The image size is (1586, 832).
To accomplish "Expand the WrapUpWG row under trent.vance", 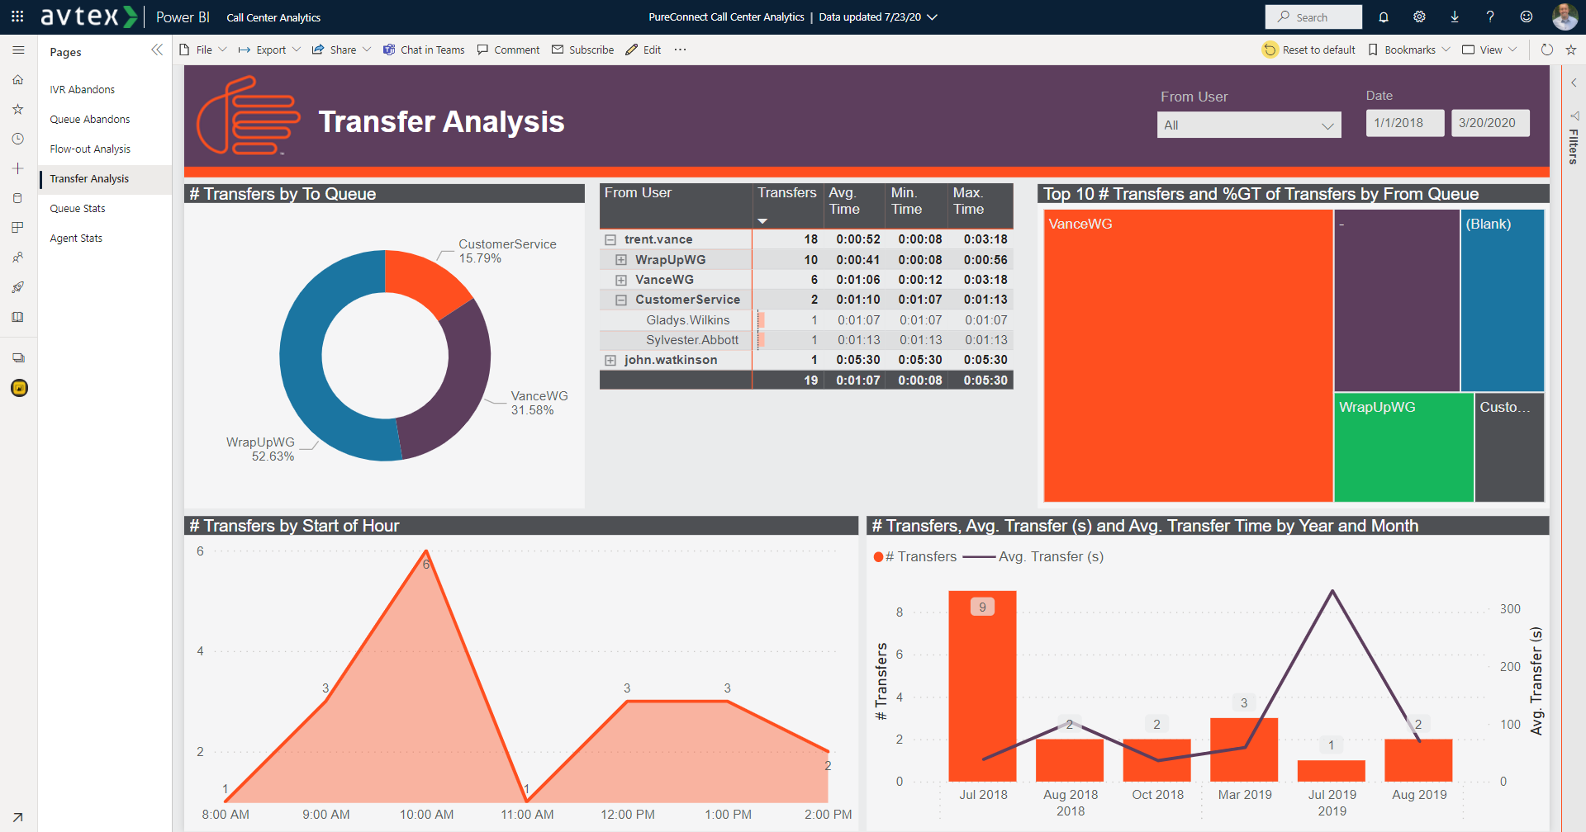I will pos(620,259).
